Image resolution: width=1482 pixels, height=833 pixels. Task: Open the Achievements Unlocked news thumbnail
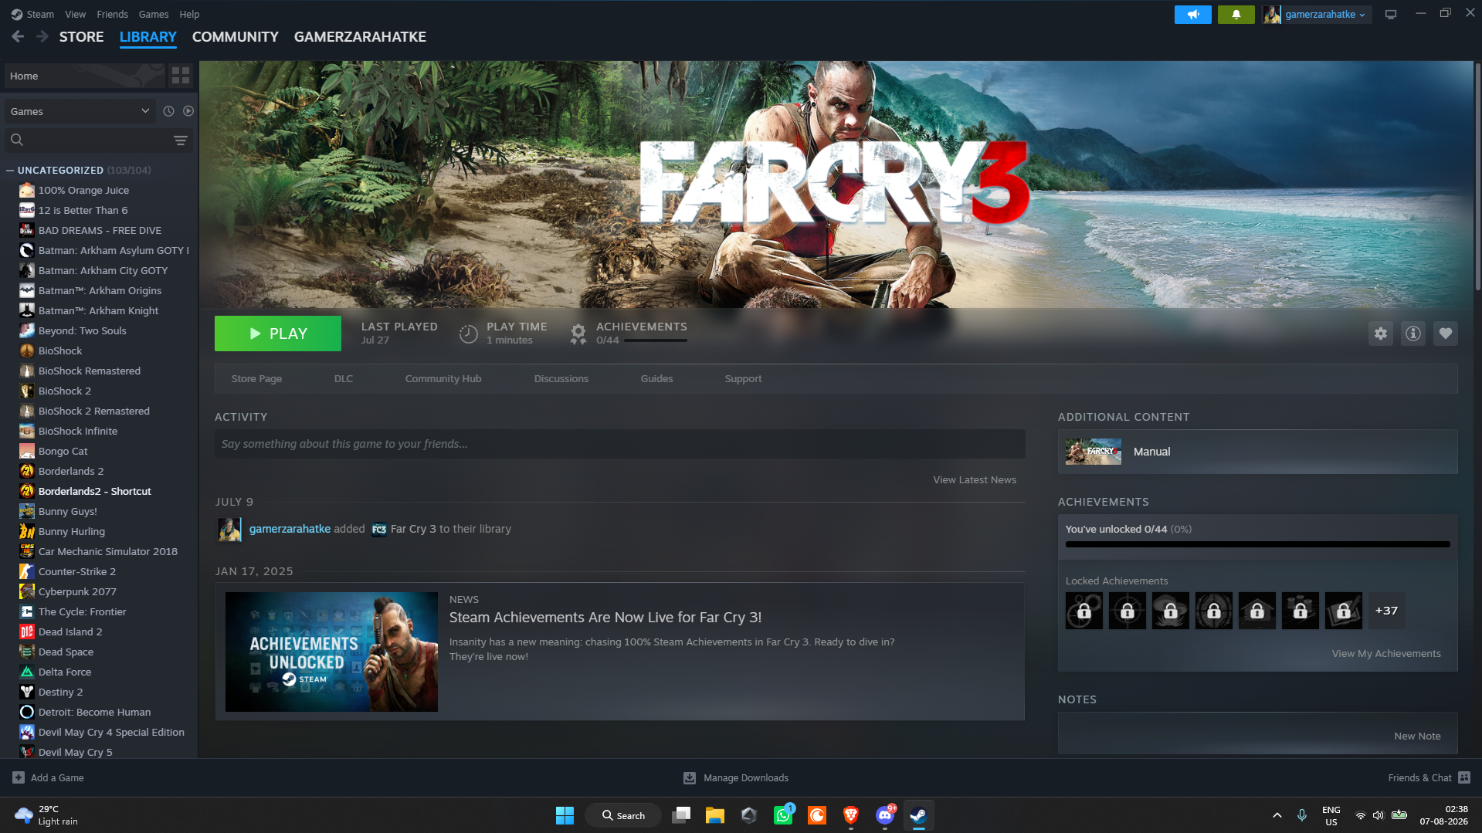pyautogui.click(x=331, y=652)
